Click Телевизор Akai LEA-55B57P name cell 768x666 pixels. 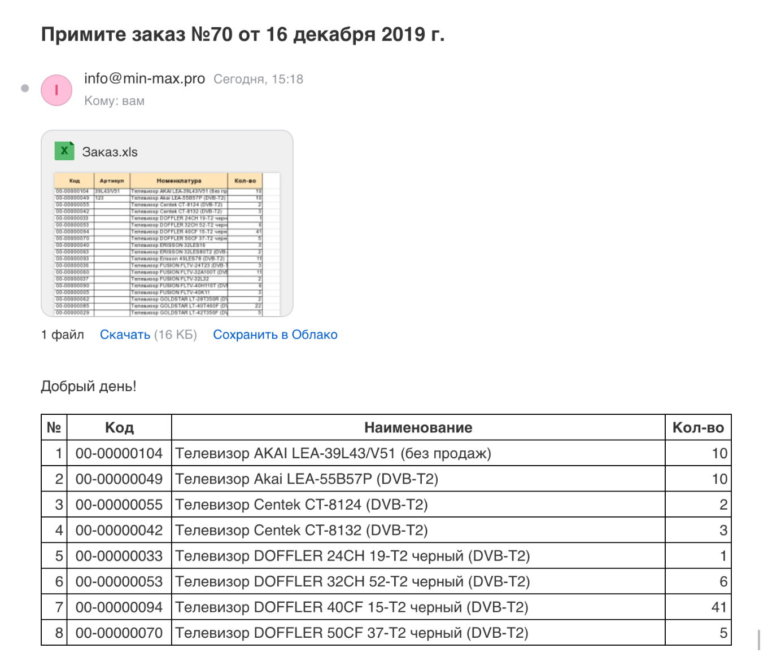click(418, 479)
